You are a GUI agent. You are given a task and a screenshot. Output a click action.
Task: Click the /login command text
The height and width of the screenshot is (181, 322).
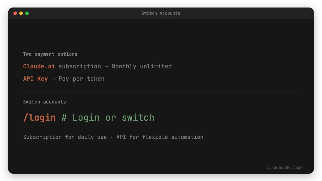[x=39, y=117]
